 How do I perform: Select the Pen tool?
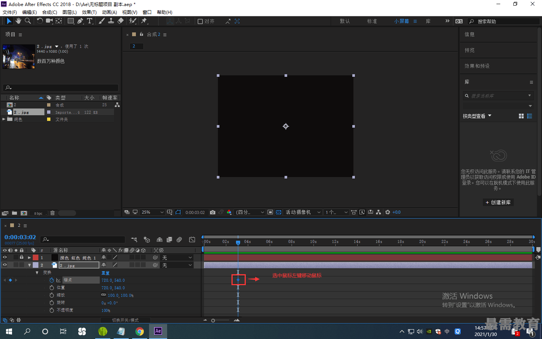[x=80, y=21]
